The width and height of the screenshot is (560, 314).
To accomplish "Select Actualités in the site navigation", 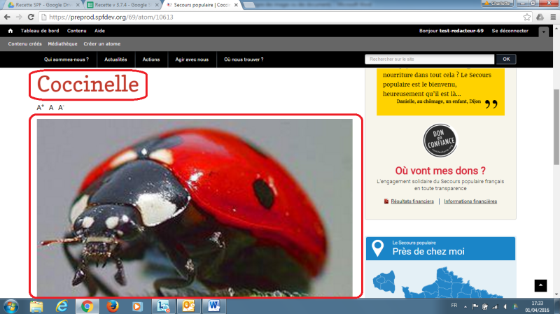I will pyautogui.click(x=115, y=59).
